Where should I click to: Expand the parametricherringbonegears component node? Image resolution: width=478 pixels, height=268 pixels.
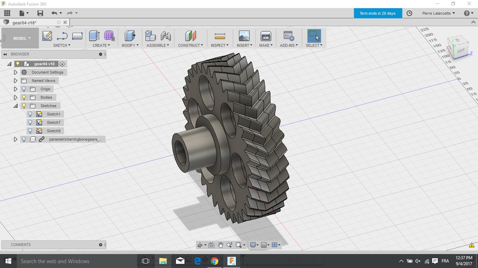15,139
